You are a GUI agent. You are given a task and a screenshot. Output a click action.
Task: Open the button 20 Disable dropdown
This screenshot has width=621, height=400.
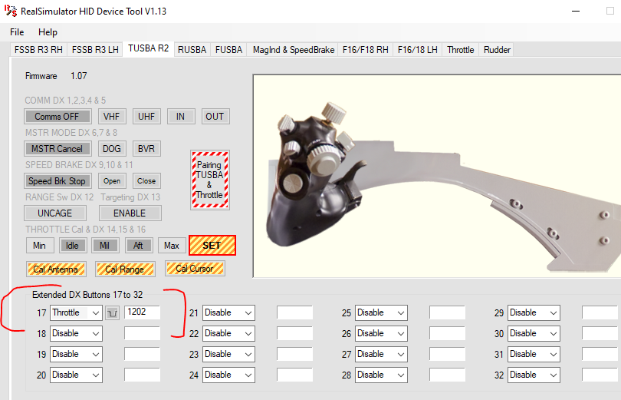[76, 375]
